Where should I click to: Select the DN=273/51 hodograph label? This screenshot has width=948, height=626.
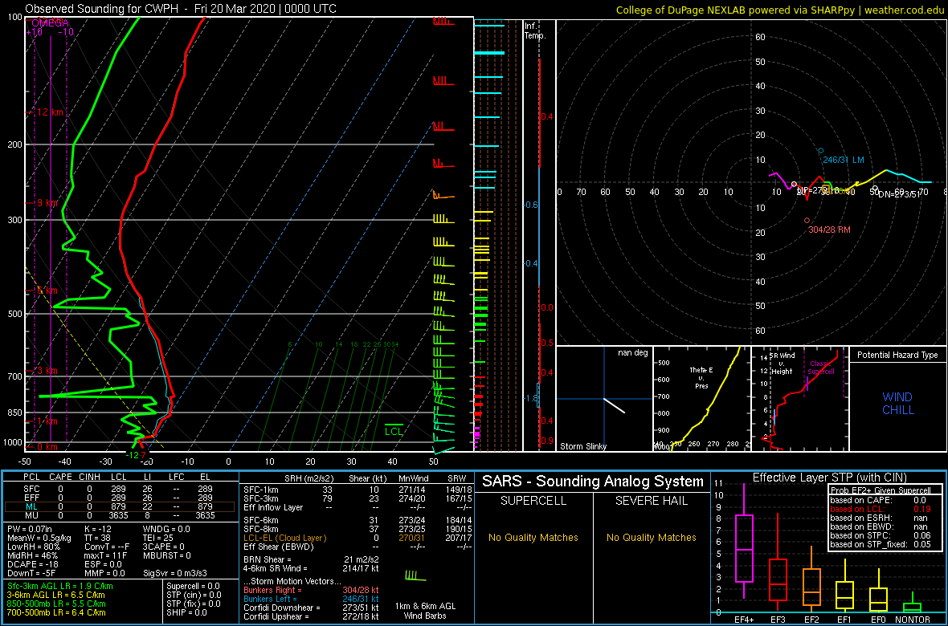(898, 194)
